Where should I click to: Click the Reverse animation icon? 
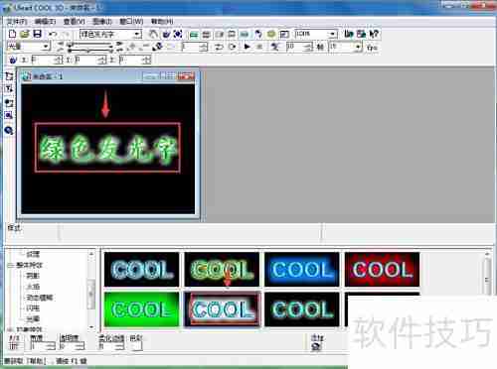tap(158, 47)
